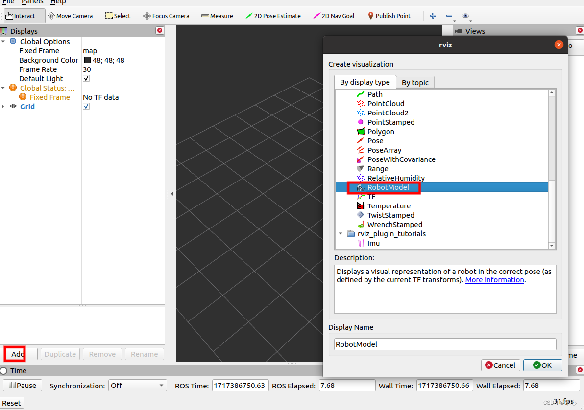Screen dimensions: 584x410
Task: Activate 2D Nav Goal tool
Action: pyautogui.click(x=333, y=16)
